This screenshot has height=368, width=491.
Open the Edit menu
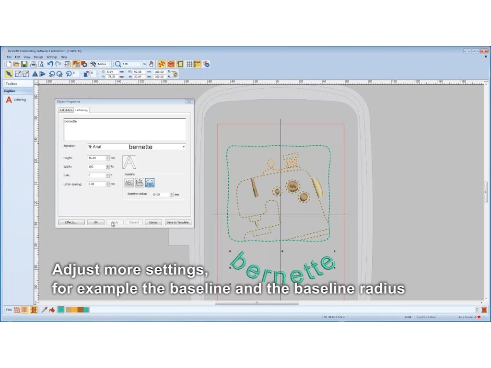click(18, 57)
